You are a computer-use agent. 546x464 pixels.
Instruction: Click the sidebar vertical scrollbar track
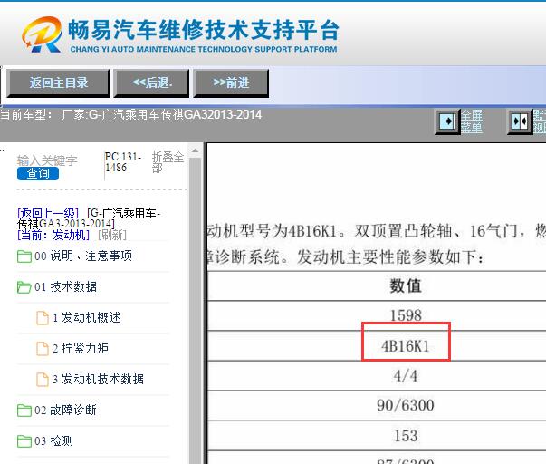pyautogui.click(x=195, y=310)
